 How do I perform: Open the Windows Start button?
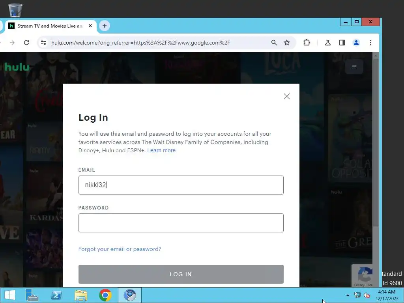(10, 295)
